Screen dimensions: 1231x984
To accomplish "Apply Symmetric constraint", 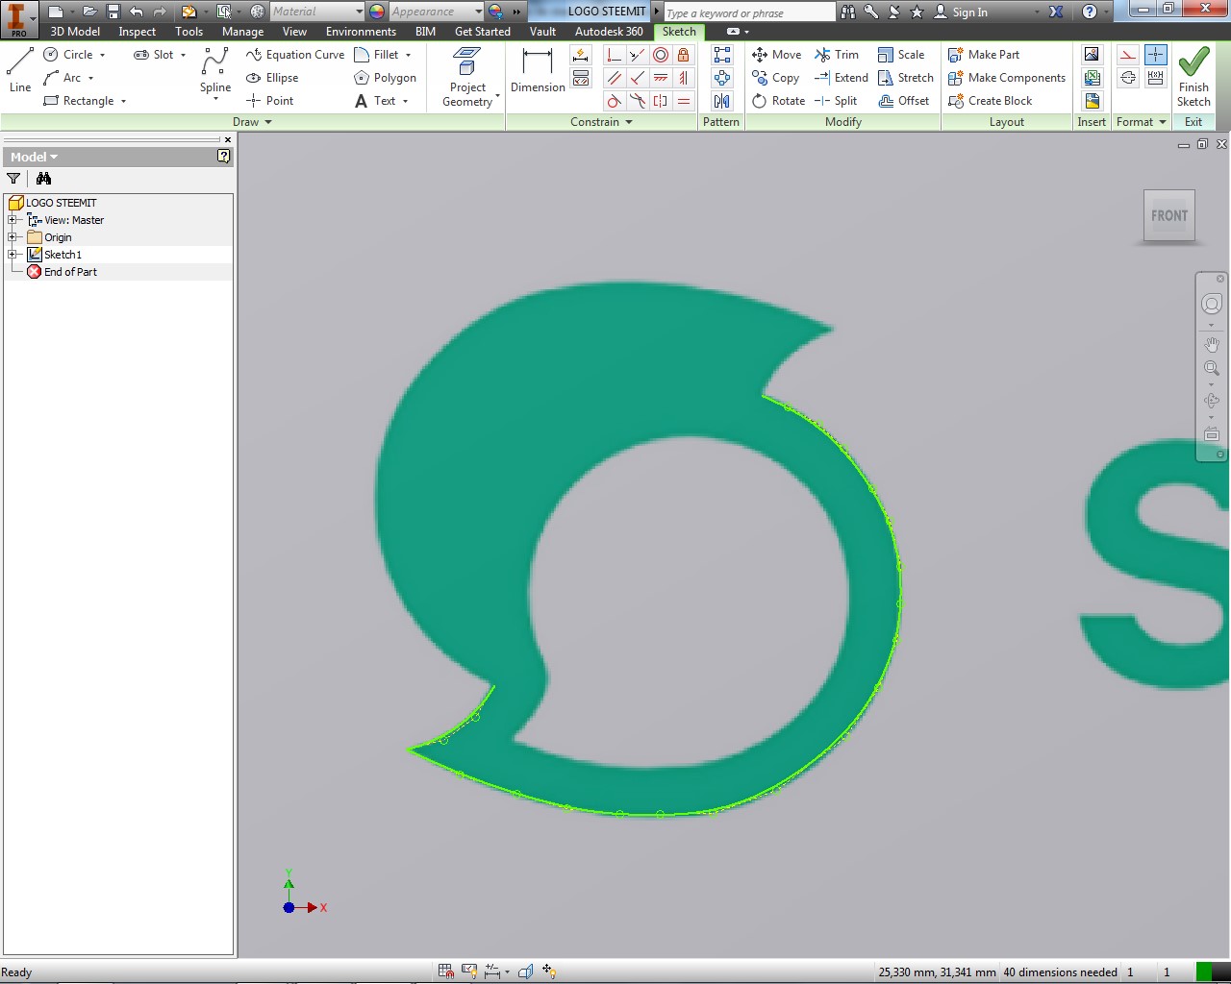I will pos(661,101).
